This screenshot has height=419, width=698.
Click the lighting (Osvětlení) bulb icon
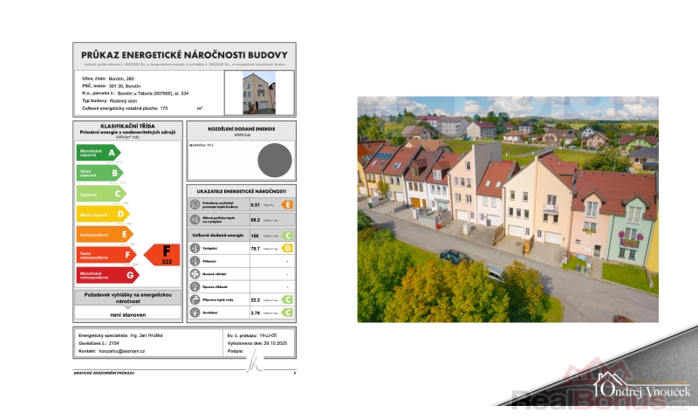(195, 311)
